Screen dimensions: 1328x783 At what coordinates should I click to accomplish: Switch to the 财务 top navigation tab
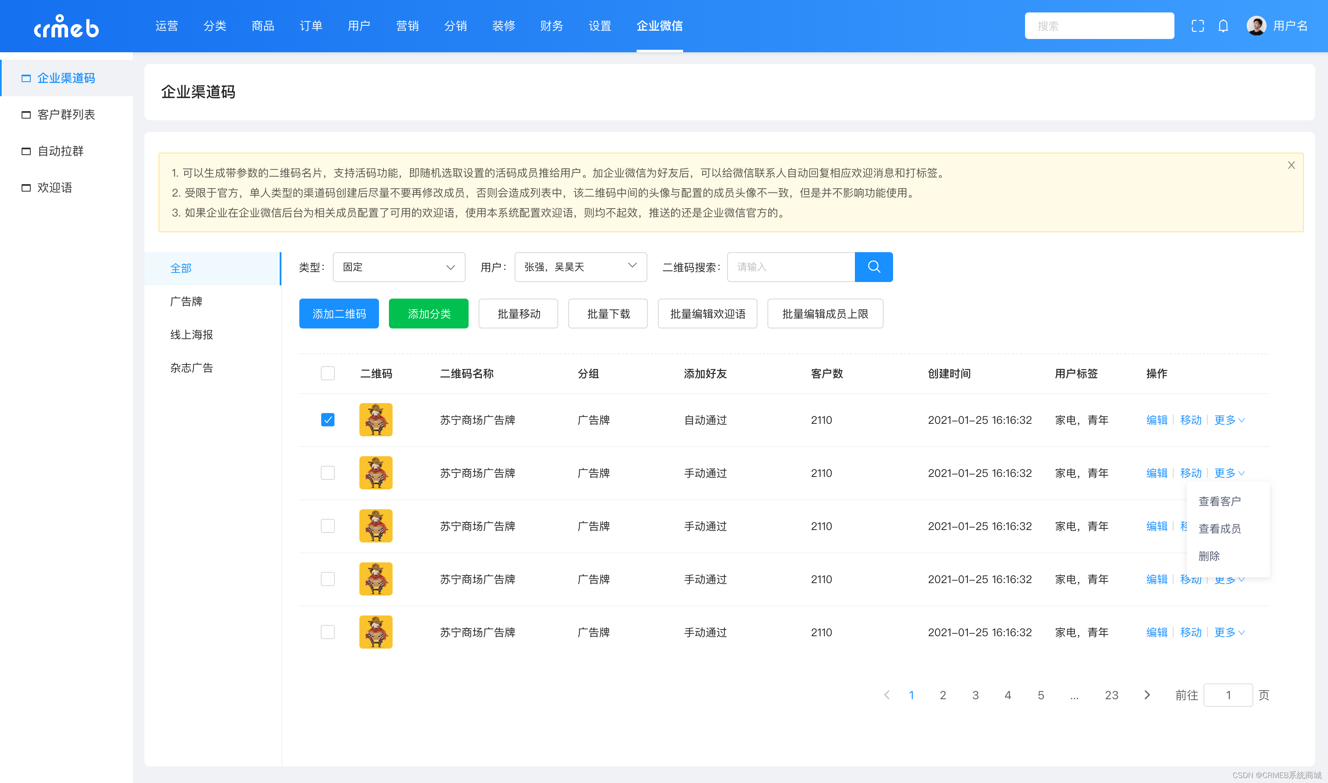tap(552, 26)
